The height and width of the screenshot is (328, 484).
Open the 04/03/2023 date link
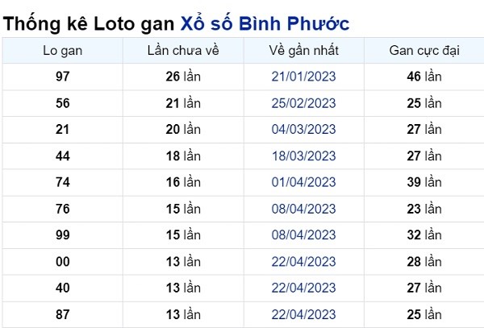[x=304, y=129]
